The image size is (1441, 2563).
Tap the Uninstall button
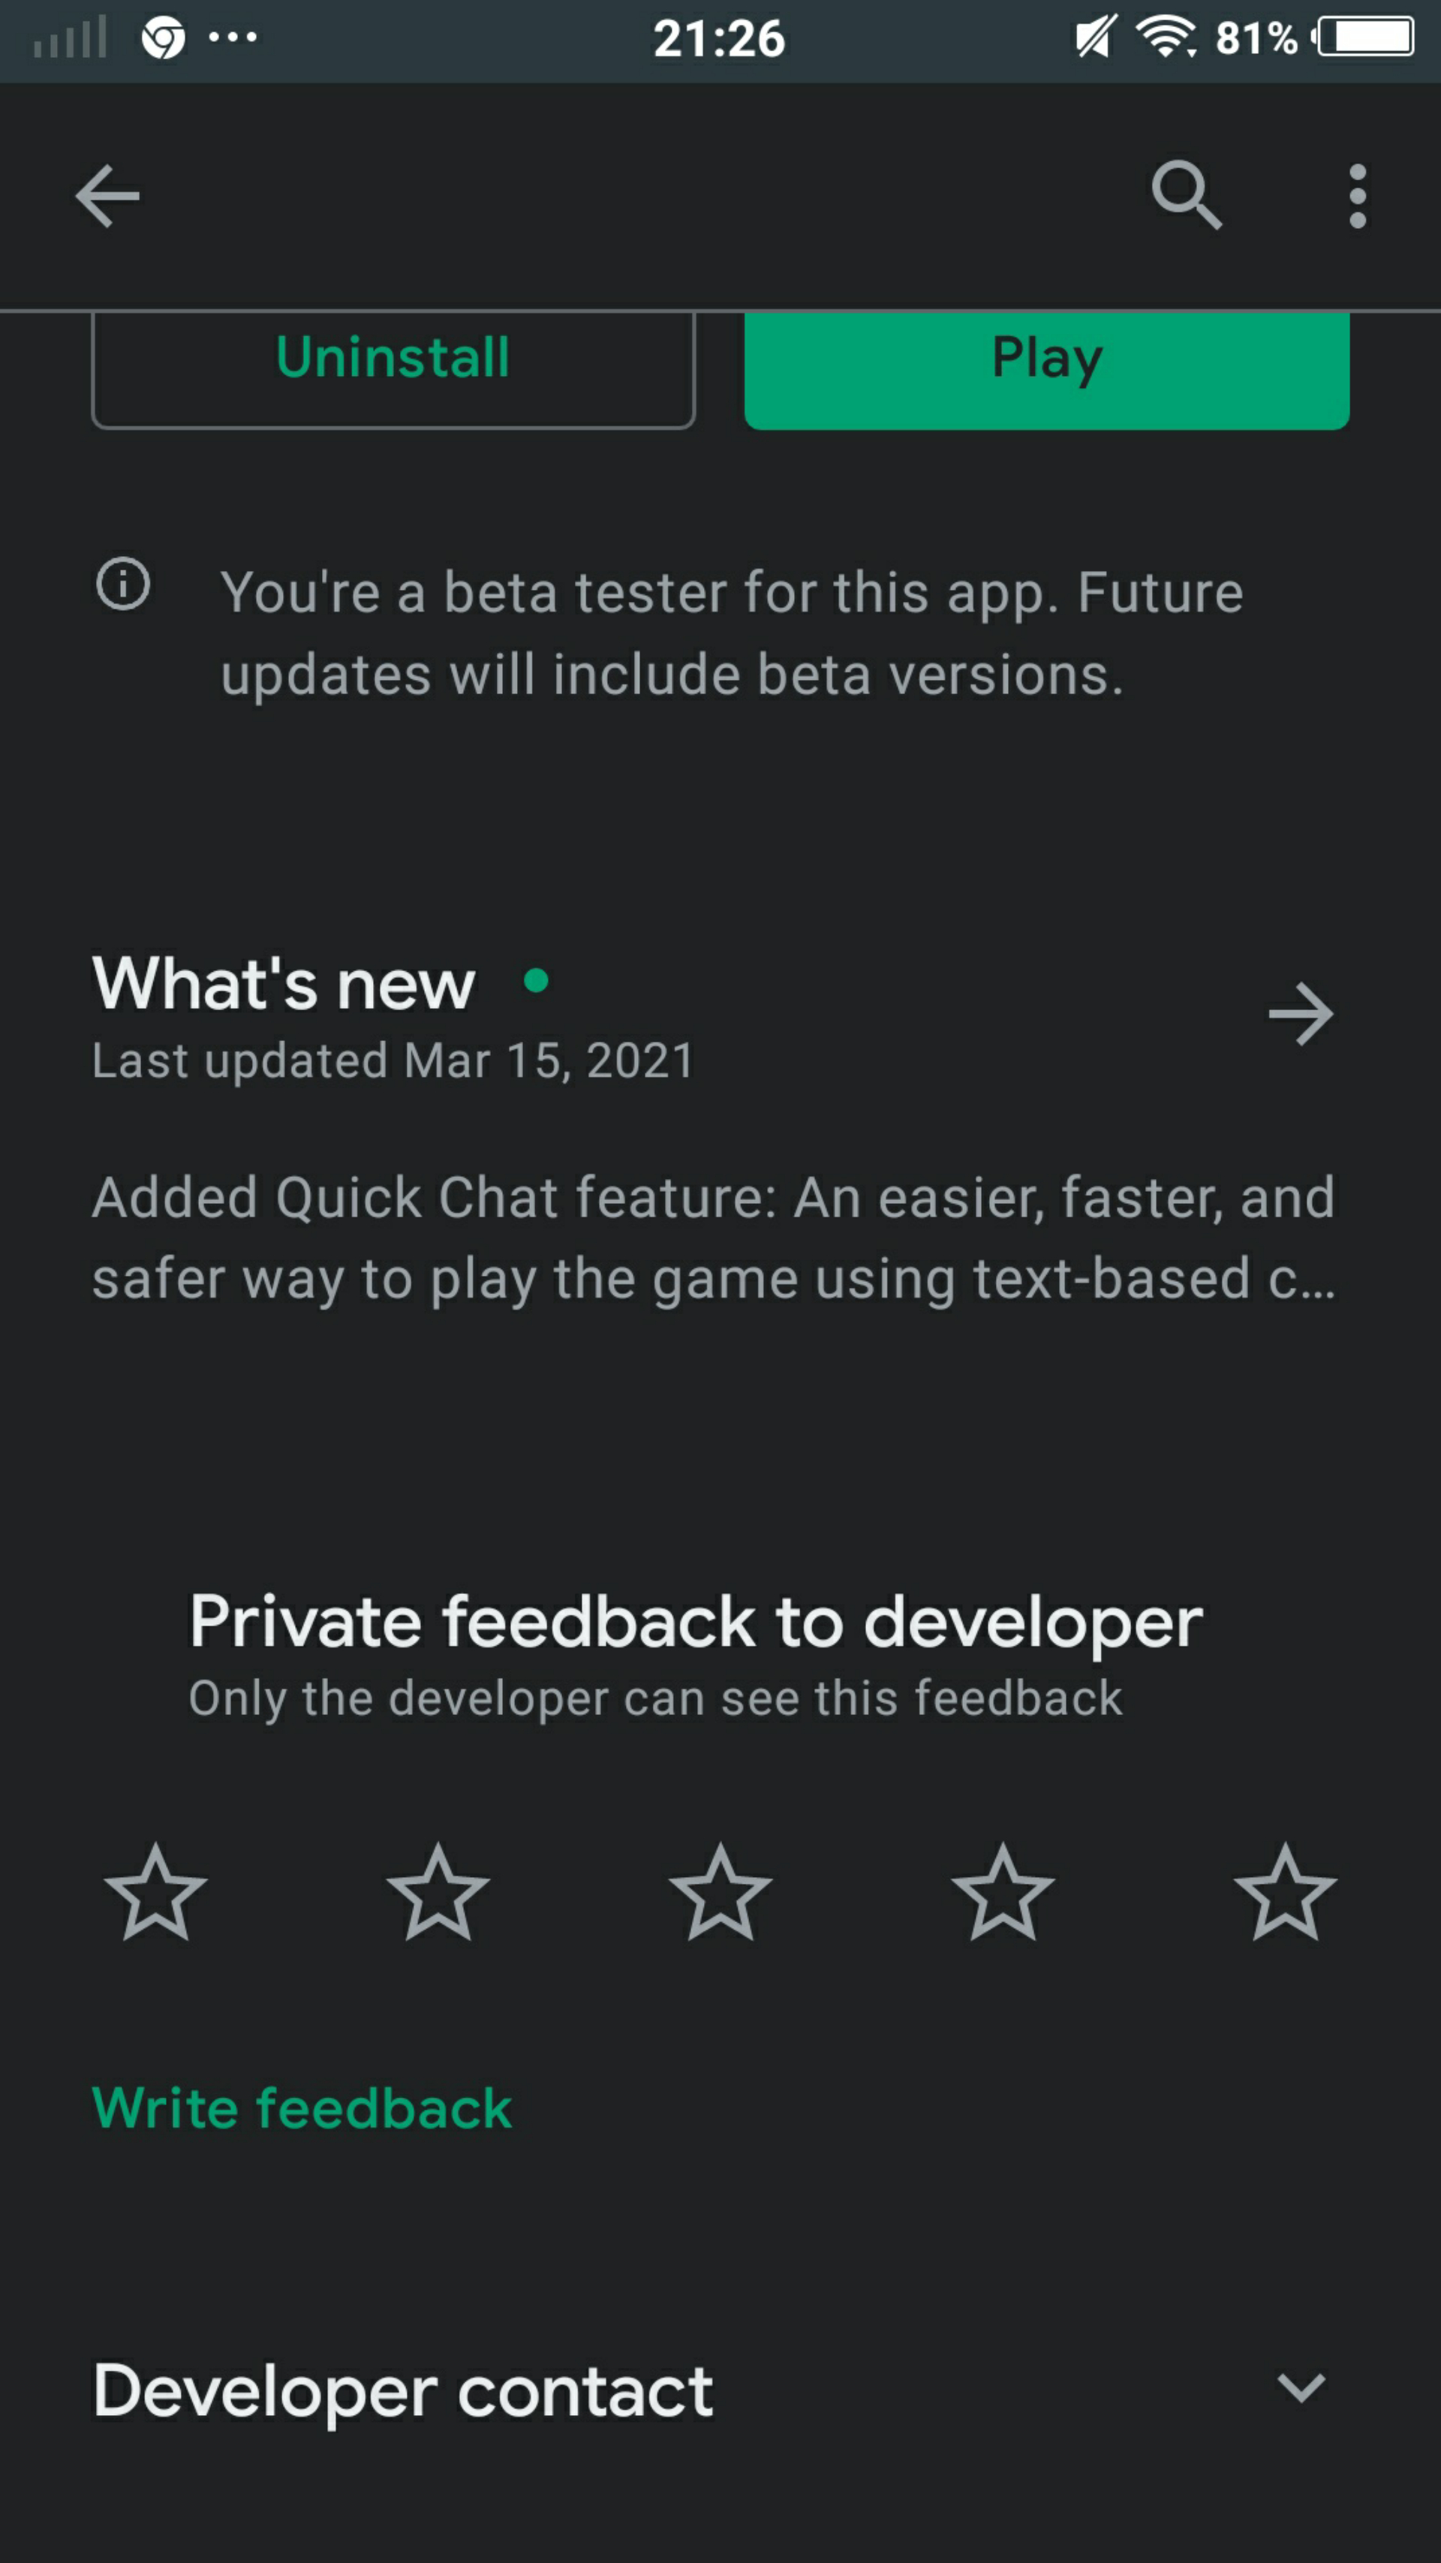[390, 356]
